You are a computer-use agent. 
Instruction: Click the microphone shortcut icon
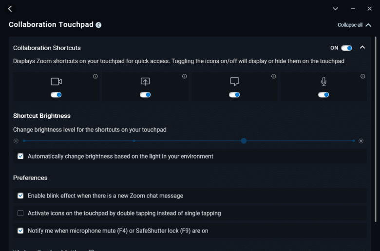tap(323, 82)
